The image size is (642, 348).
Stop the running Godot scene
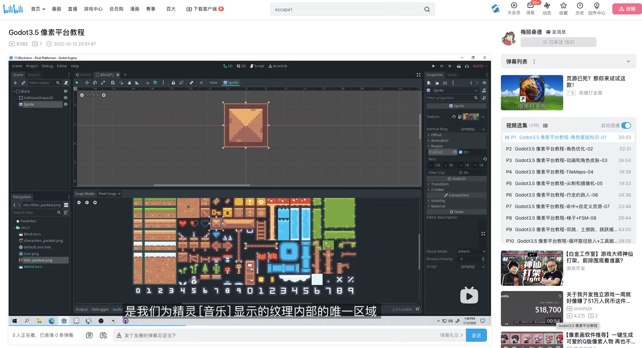click(x=449, y=66)
